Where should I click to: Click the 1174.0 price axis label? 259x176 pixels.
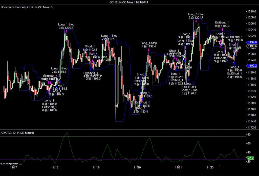pos(252,121)
